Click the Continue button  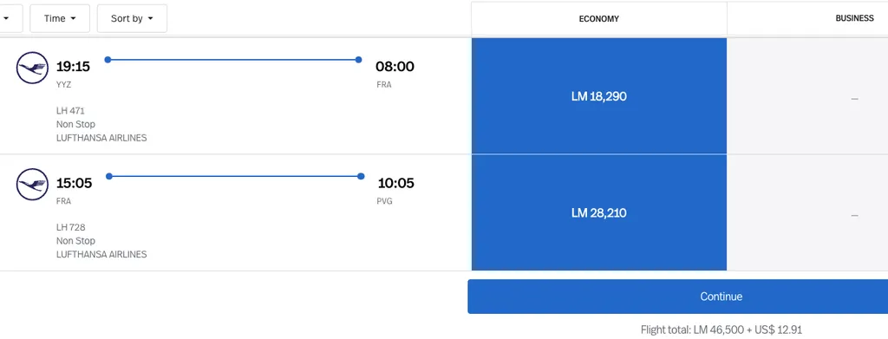pyautogui.click(x=678, y=297)
